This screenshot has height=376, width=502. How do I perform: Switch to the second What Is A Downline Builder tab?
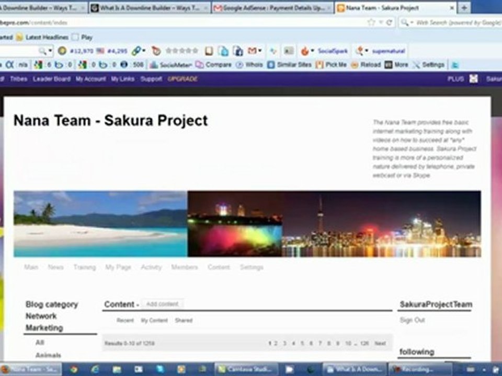pos(150,8)
